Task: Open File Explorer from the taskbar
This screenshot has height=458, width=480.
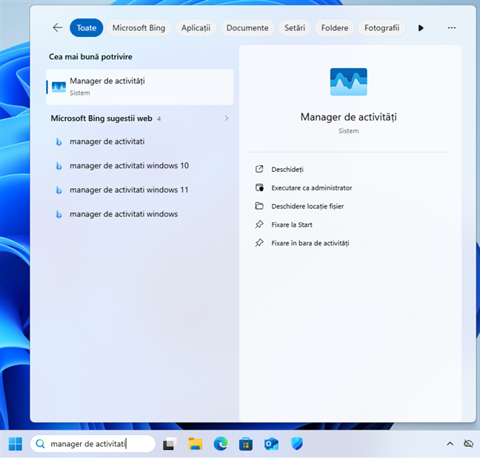Action: [196, 444]
